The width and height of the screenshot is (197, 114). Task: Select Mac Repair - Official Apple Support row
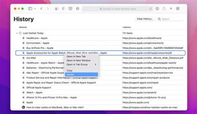[x=100, y=73]
